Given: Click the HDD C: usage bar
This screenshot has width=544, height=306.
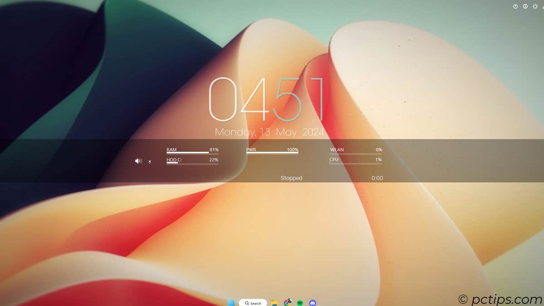Looking at the screenshot, I should [x=192, y=163].
